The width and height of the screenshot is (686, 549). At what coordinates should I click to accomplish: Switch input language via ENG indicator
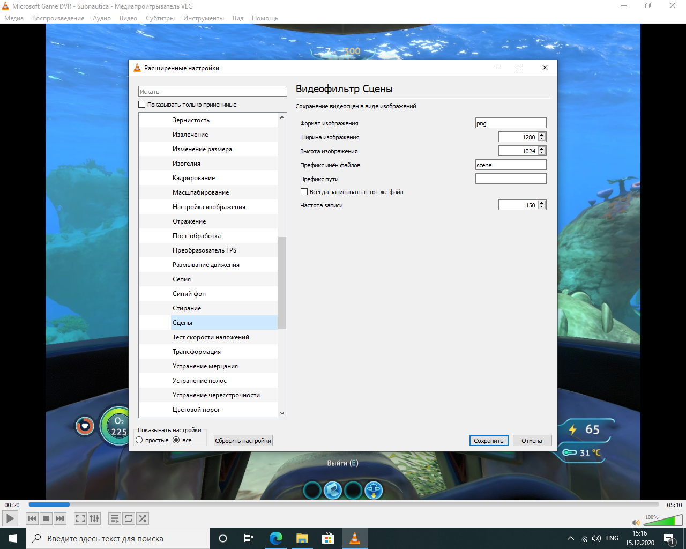(x=612, y=538)
